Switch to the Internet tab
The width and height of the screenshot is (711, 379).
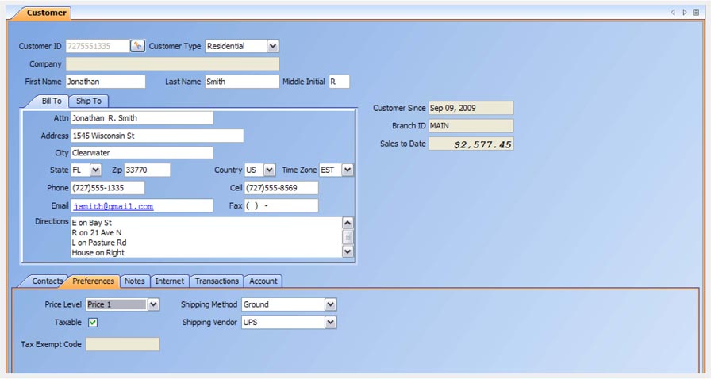(x=170, y=281)
